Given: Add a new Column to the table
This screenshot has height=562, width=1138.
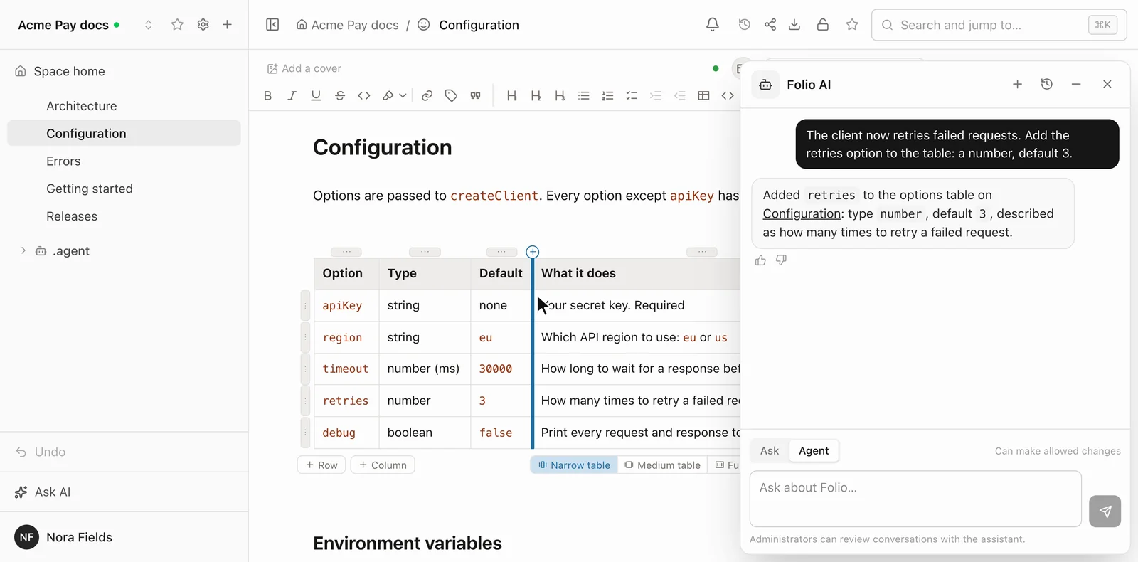Looking at the screenshot, I should 383,465.
